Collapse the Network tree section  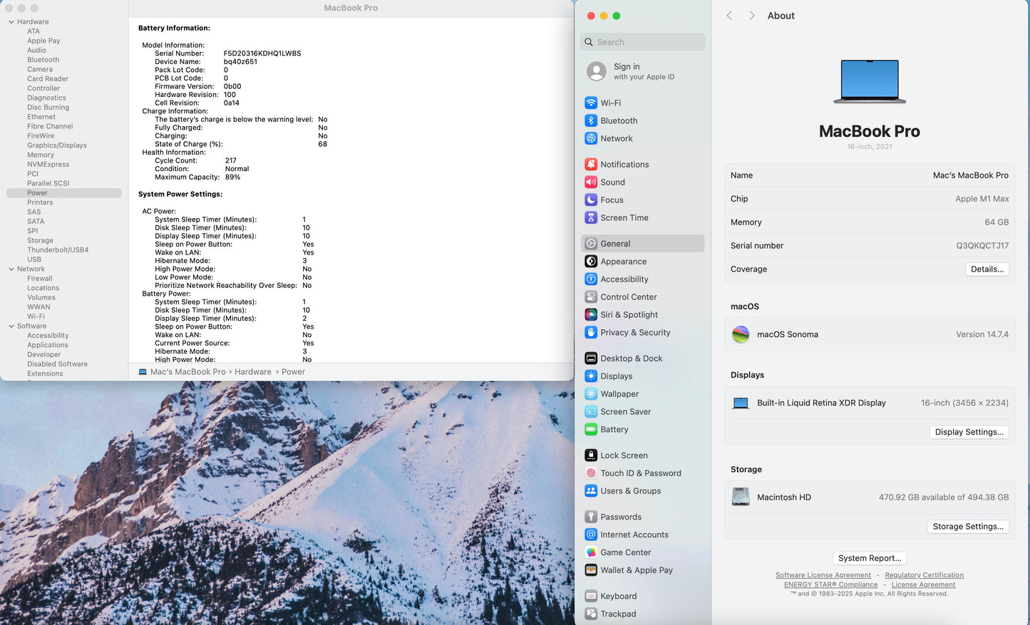tap(11, 269)
